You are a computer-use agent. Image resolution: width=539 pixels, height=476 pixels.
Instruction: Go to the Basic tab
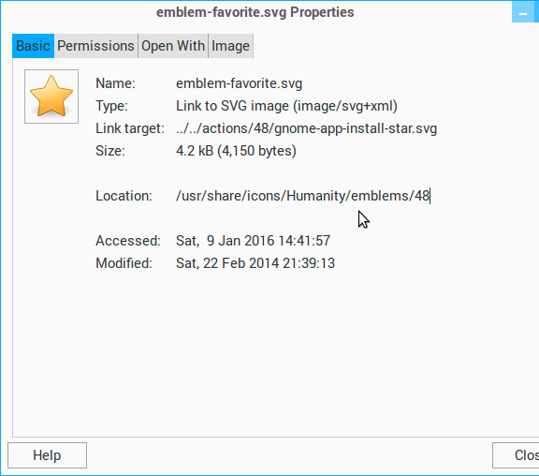click(33, 46)
